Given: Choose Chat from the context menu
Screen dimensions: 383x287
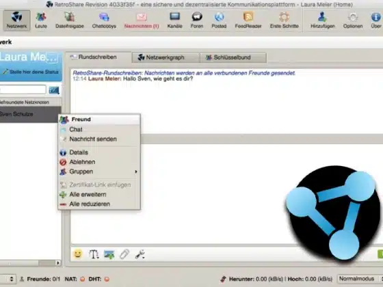Looking at the screenshot, I should [x=99, y=129].
